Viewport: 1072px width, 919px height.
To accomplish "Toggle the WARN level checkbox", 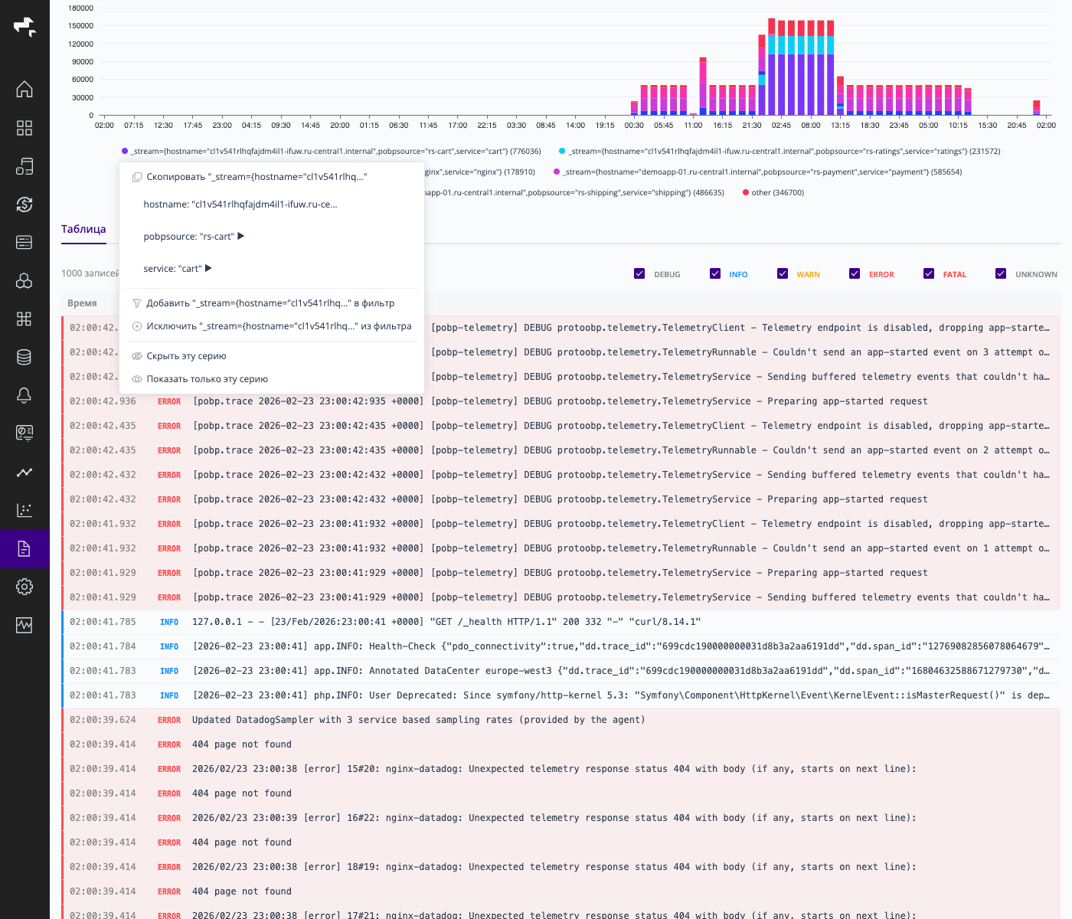I will 782,273.
